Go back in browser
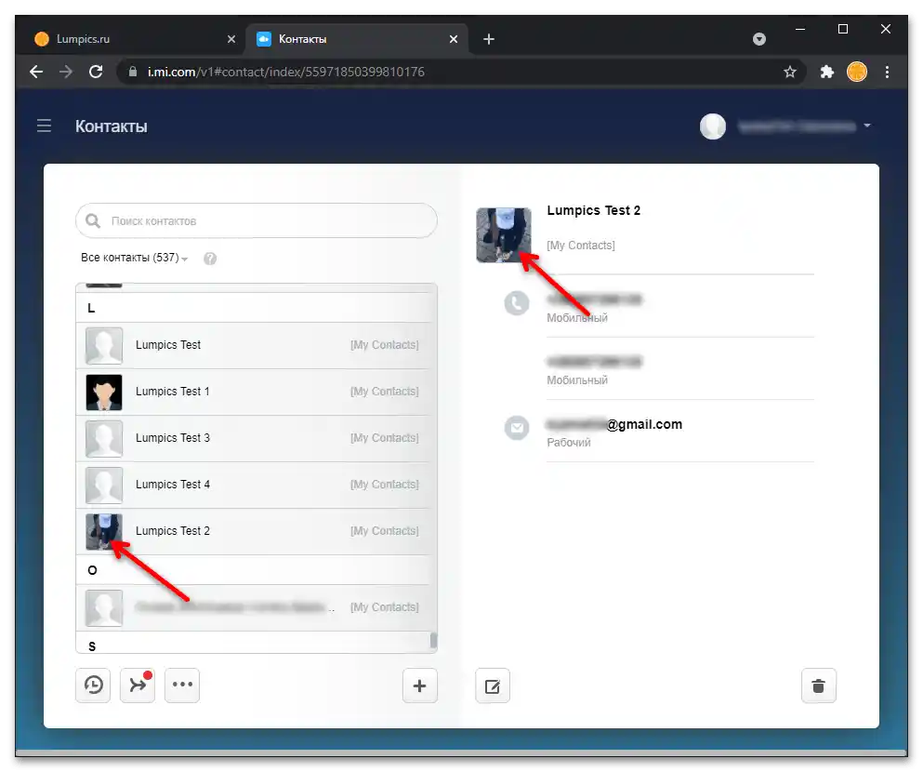The width and height of the screenshot is (923, 772). 36,72
